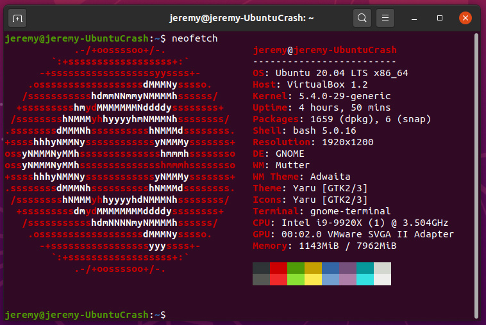Click the Kernel value '5.4.0-29-generic'
Viewport: 486px width, 325px height.
[345, 96]
